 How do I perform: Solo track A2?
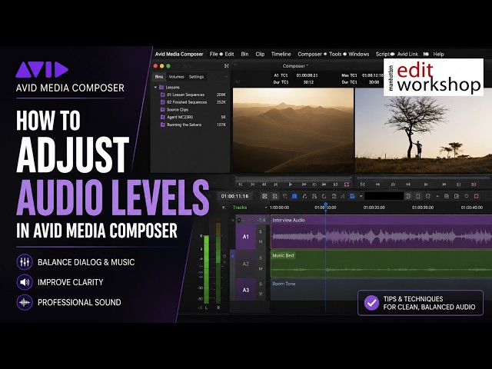(261, 258)
